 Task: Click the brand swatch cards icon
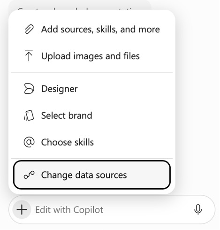[x=29, y=115]
